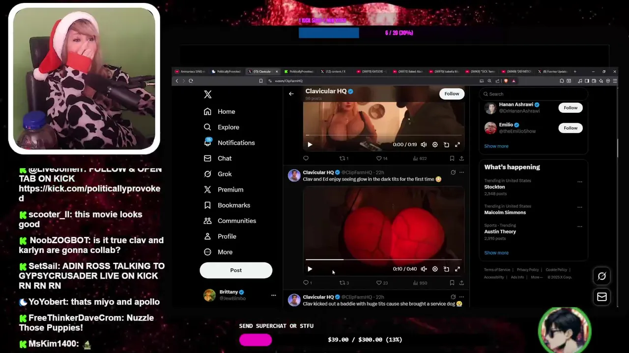Open more options on the 'Clav and Ed' post
Viewport: 629px width, 353px height.
461,173
